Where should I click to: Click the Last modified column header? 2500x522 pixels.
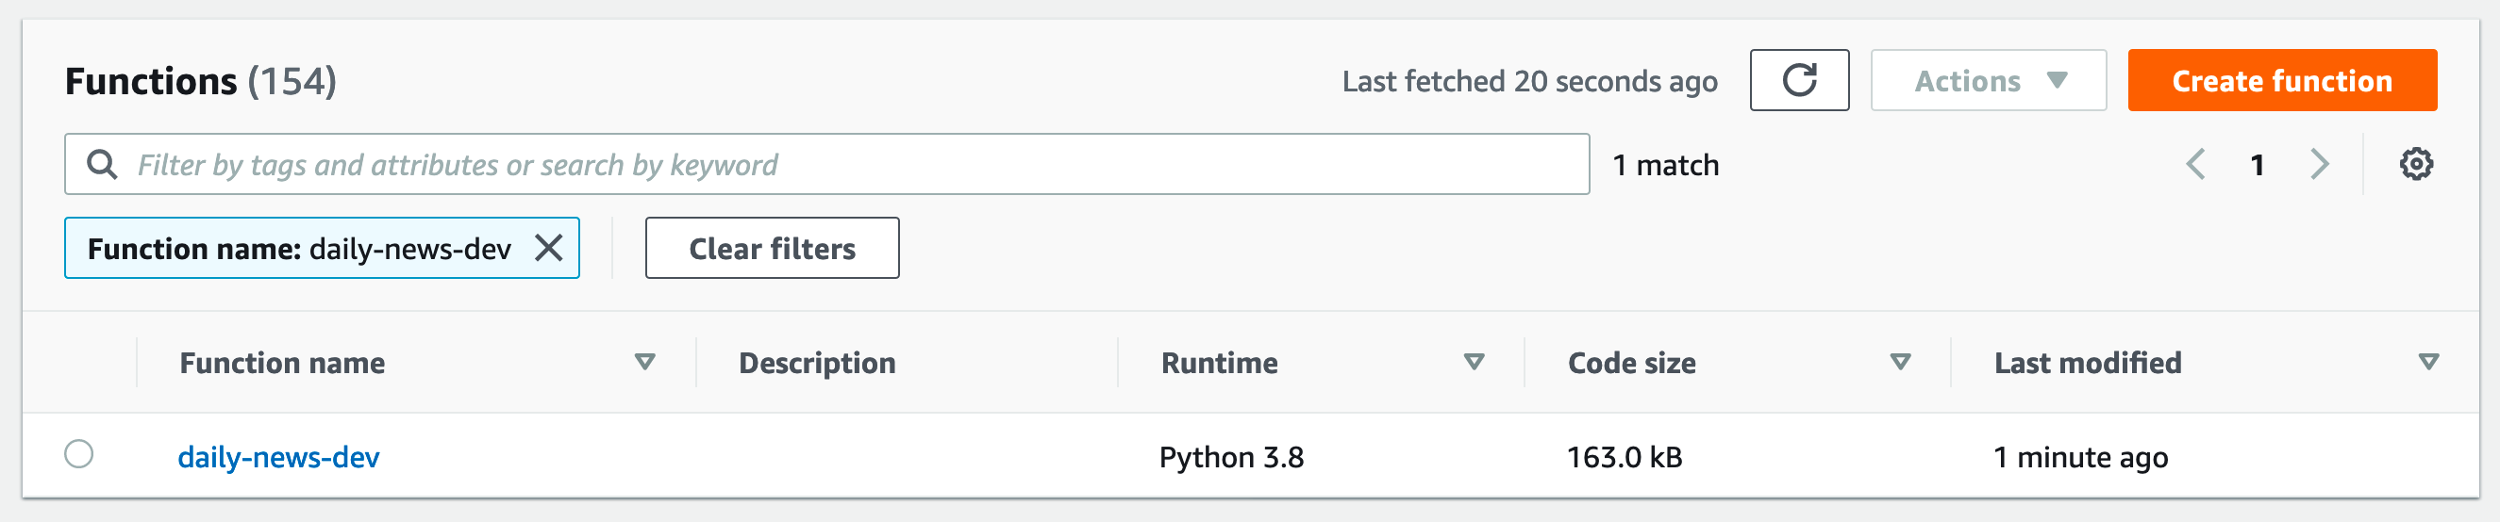coord(2088,363)
